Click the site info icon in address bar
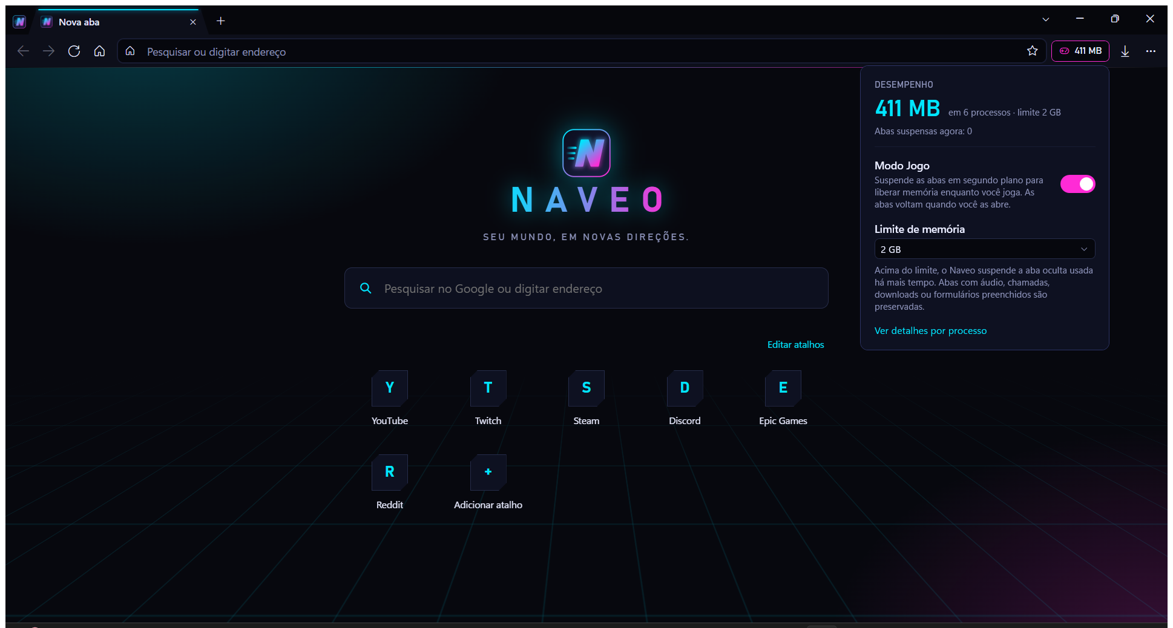This screenshot has width=1173, height=628. (130, 51)
